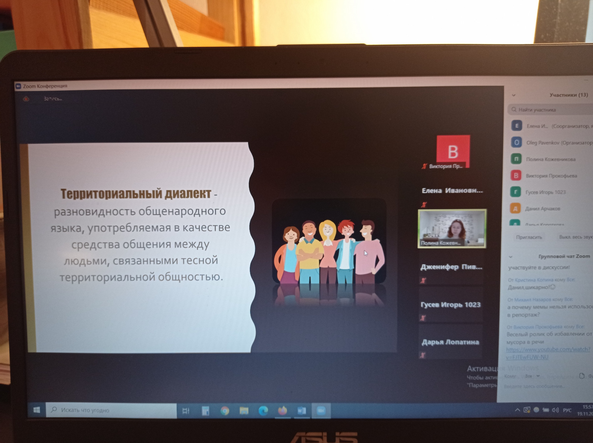593x443 pixels.
Task: Click the muted mic icon under Елена Ивановн...
Action: click(424, 204)
